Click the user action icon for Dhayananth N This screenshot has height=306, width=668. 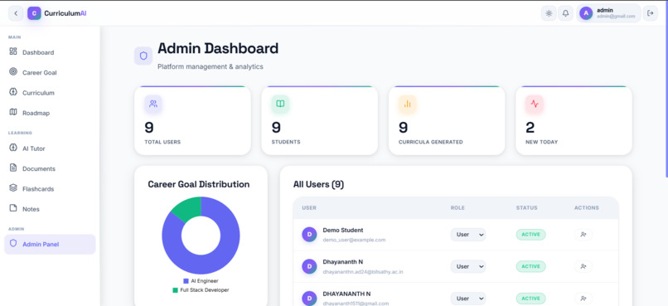tap(583, 266)
